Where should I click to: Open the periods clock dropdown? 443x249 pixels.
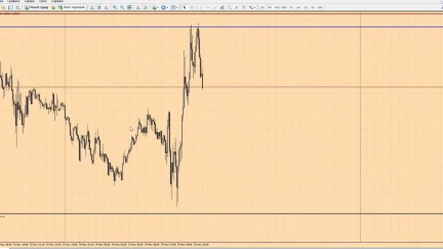tap(165, 8)
